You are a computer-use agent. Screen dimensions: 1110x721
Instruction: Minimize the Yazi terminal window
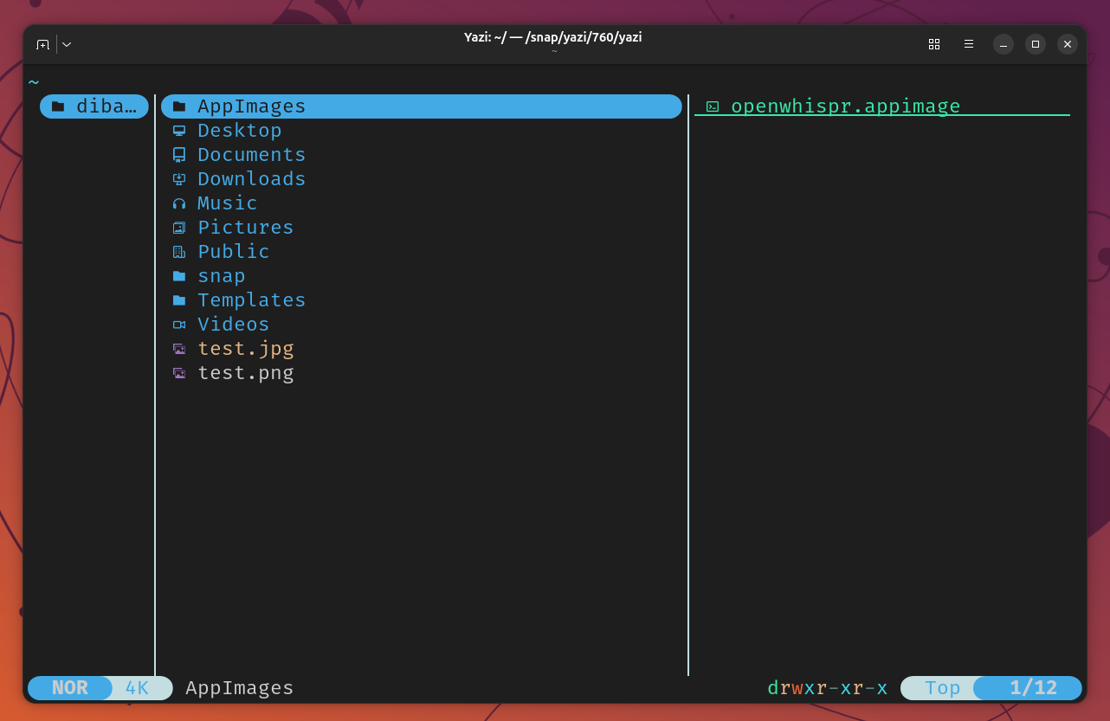1004,44
